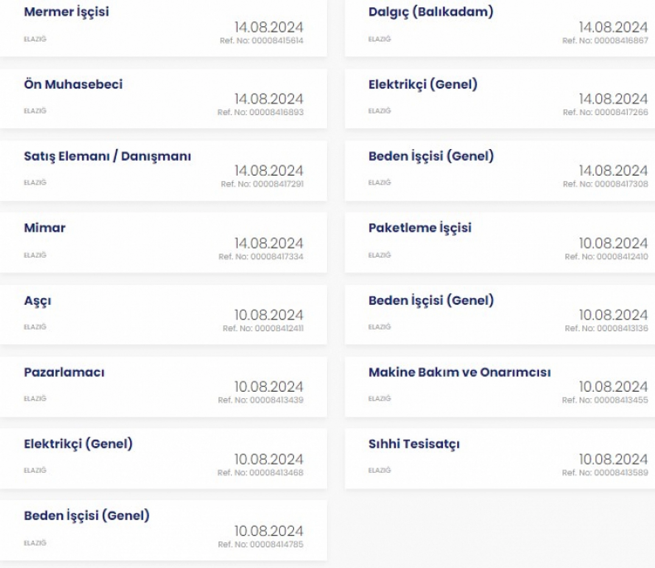Open Makine Bakım ve Onarımcısı posting

tap(460, 373)
